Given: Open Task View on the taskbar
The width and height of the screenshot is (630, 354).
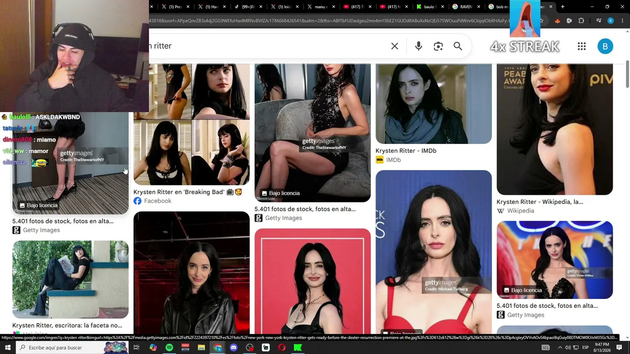Looking at the screenshot, I should coord(136,348).
